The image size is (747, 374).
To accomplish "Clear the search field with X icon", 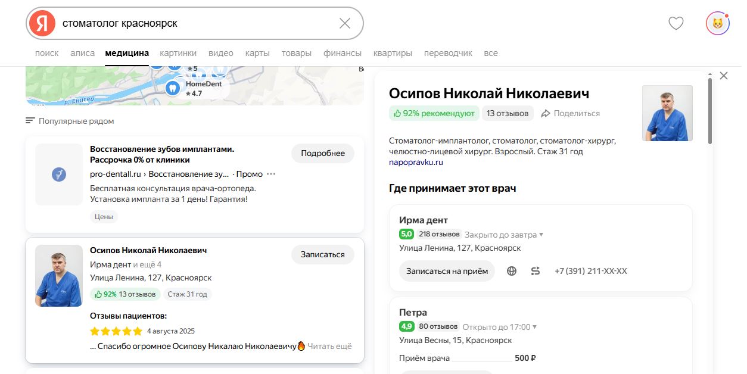I will click(344, 23).
